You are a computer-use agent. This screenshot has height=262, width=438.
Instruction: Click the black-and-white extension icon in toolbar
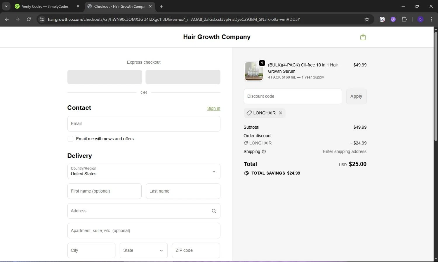pos(382,19)
